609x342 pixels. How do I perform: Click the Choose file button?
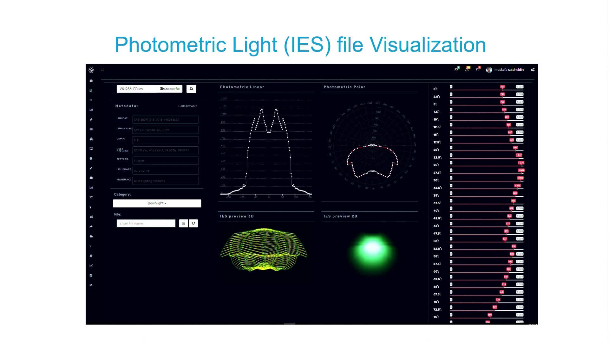click(170, 89)
